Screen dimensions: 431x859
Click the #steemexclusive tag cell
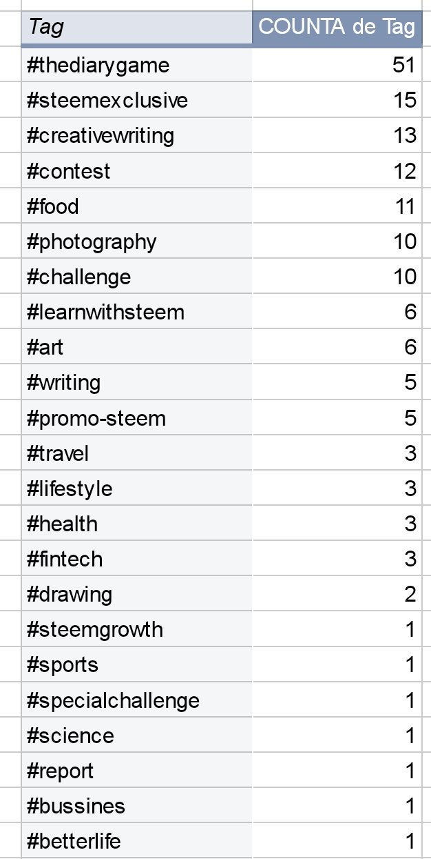coord(136,100)
